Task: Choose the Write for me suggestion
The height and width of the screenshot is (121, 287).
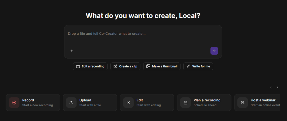Action: [x=198, y=66]
